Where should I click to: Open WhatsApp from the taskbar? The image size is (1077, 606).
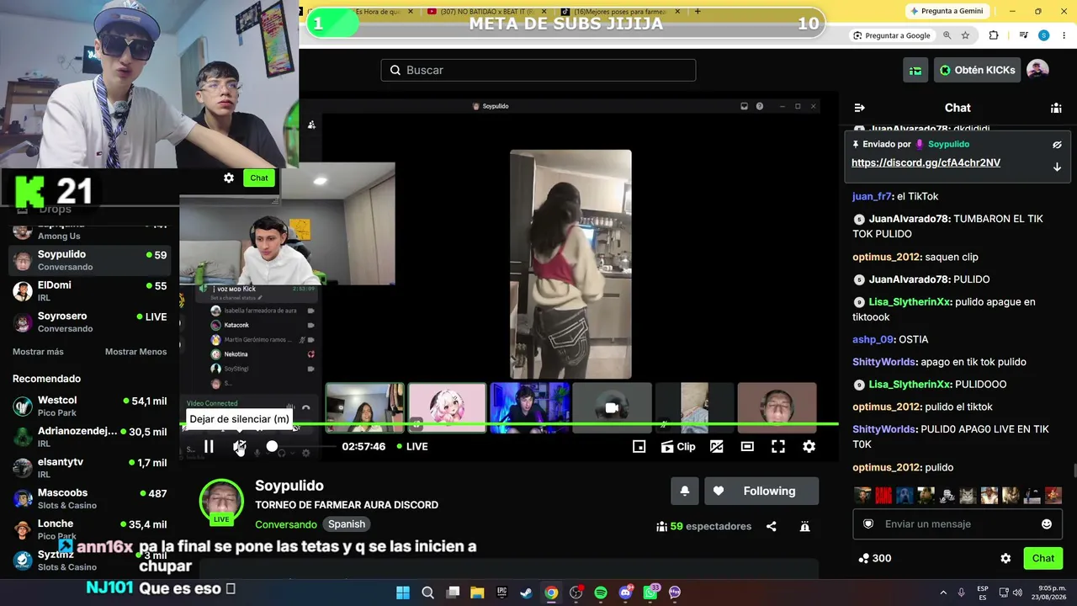[650, 593]
